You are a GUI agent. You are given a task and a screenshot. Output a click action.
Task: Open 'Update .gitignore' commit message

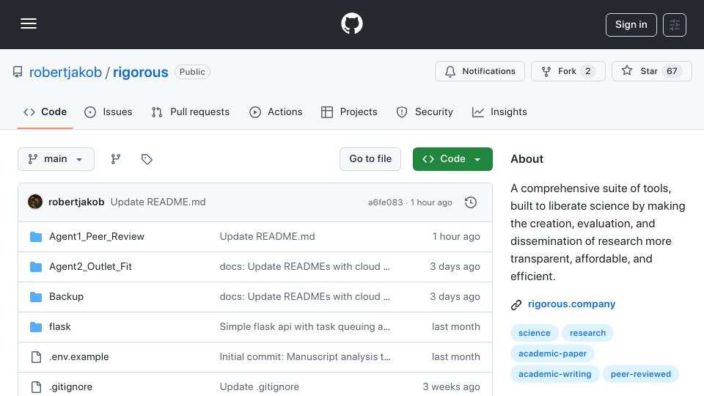point(259,387)
